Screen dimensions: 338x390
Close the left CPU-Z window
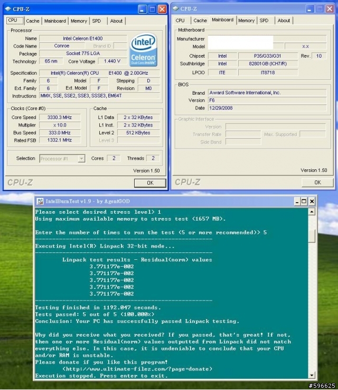point(162,10)
